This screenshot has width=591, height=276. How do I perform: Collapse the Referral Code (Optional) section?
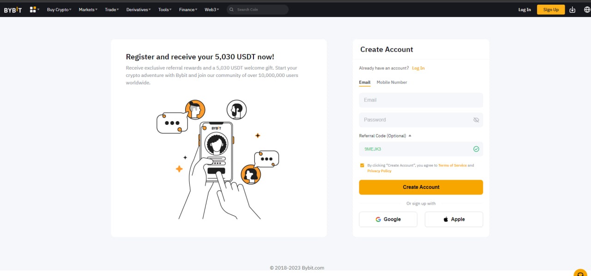pyautogui.click(x=385, y=136)
